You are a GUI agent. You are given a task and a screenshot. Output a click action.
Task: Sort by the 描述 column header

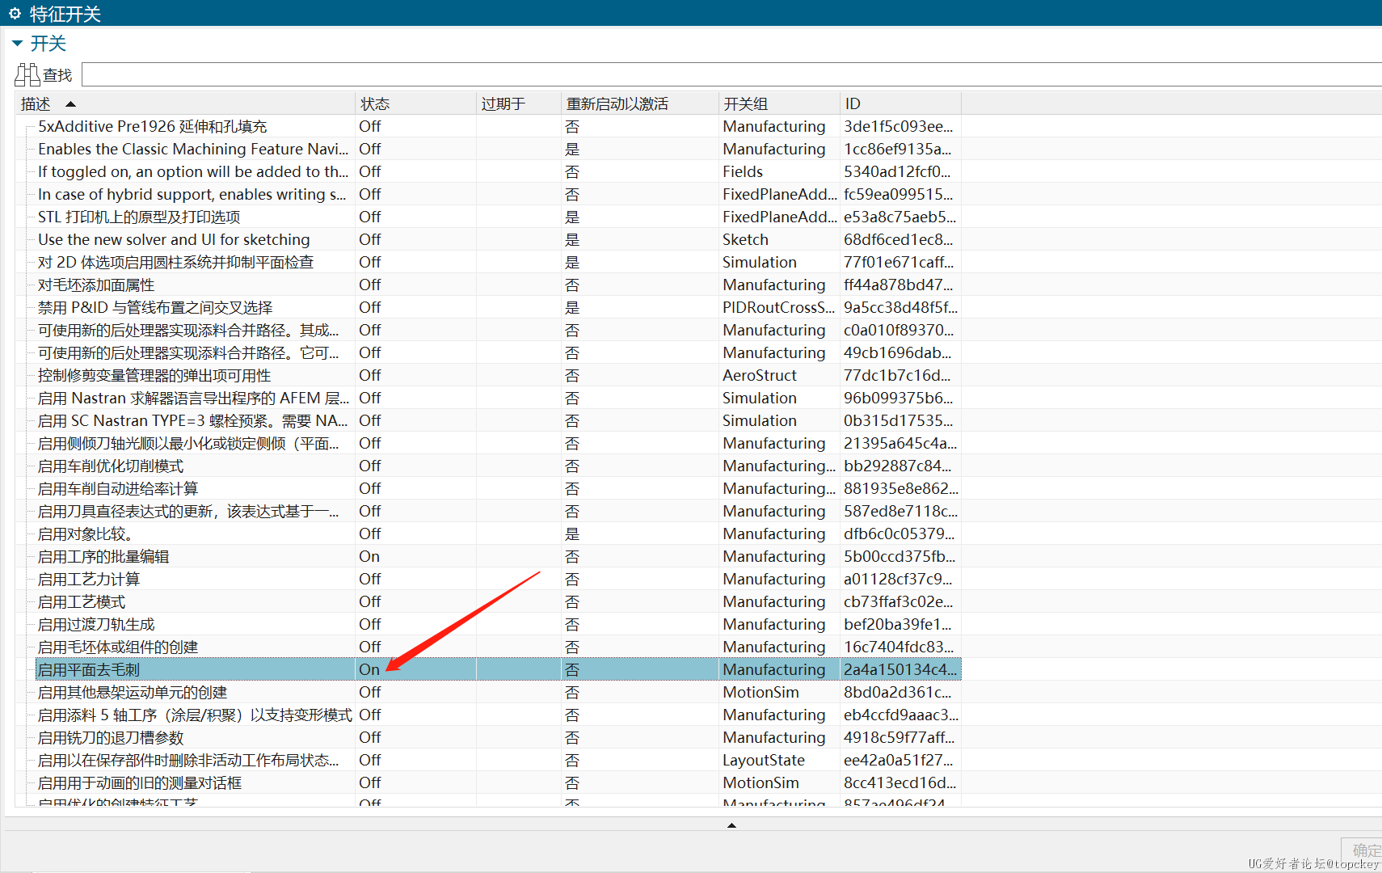tap(186, 103)
